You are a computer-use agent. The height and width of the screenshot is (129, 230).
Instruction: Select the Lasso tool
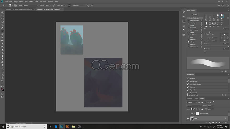pos(2,19)
